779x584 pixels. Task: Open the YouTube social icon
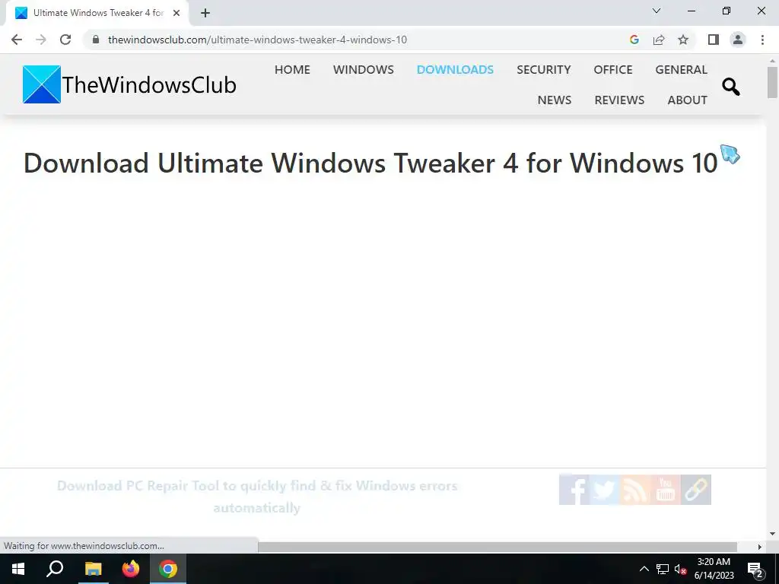tap(666, 490)
